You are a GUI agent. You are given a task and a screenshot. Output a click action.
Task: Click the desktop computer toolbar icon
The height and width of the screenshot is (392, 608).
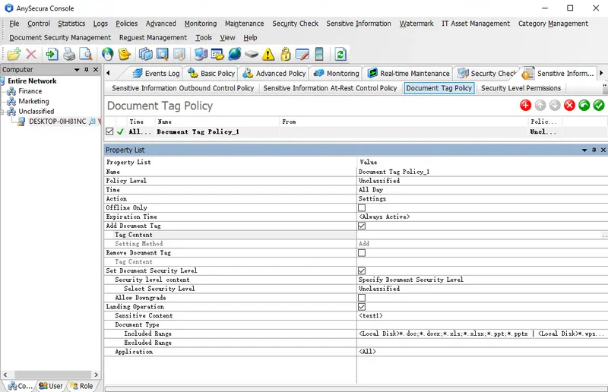(x=201, y=54)
